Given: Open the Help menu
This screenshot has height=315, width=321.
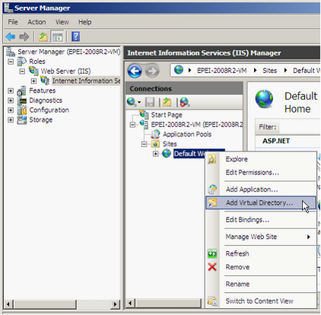Looking at the screenshot, I should pyautogui.click(x=84, y=22).
